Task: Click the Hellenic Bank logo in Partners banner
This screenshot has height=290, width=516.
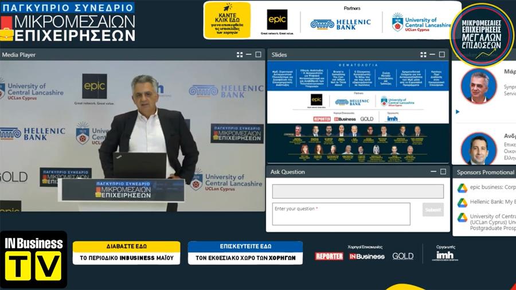Action: click(341, 24)
